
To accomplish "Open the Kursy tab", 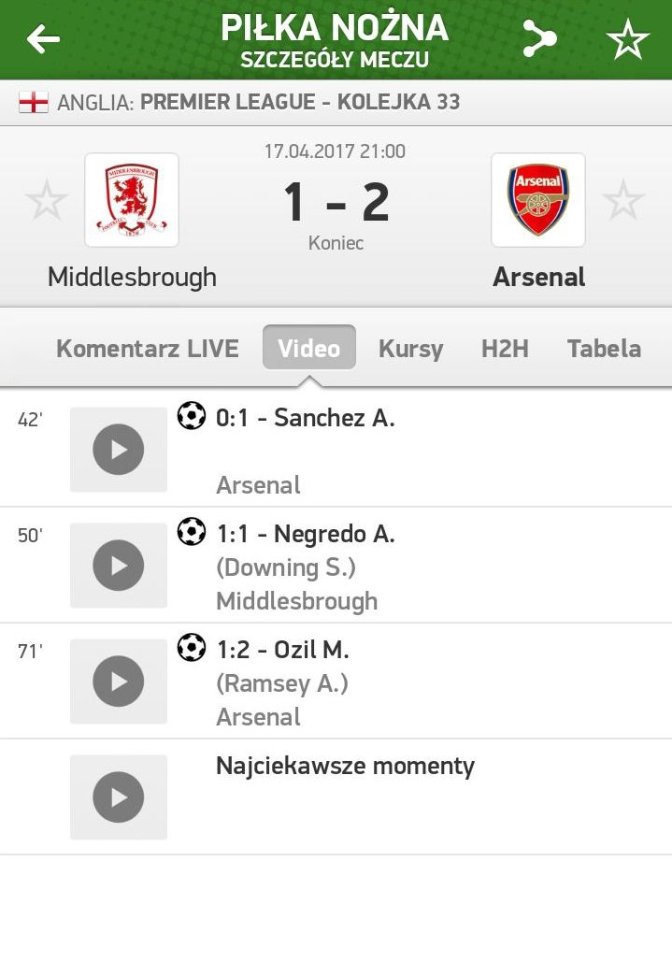I will pos(410,349).
